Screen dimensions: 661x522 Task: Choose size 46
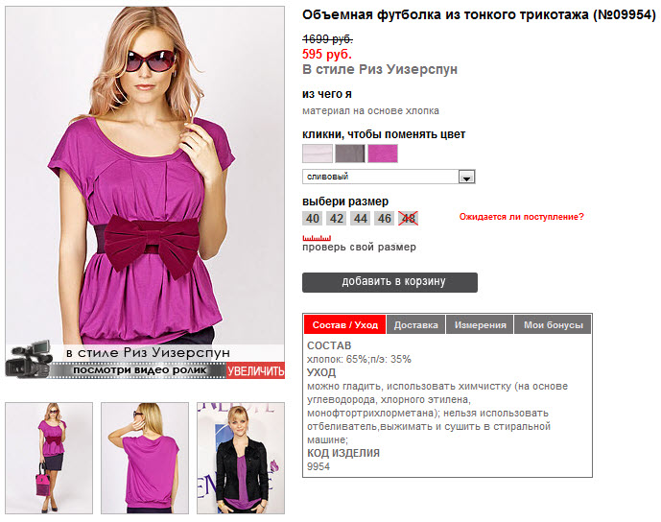coord(385,219)
